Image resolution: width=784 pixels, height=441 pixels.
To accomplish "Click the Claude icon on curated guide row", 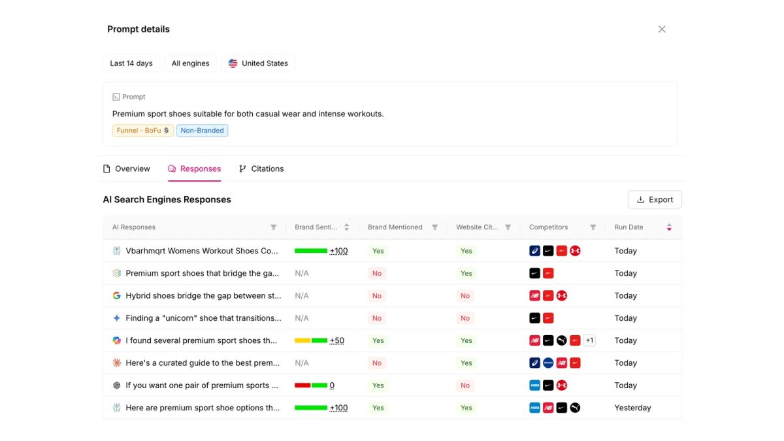I will (x=117, y=363).
